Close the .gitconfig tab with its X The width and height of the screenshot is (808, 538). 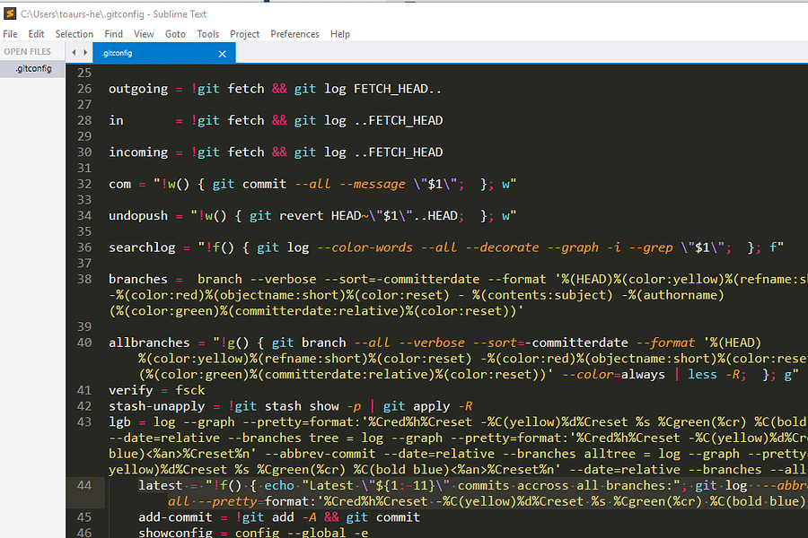[x=222, y=53]
